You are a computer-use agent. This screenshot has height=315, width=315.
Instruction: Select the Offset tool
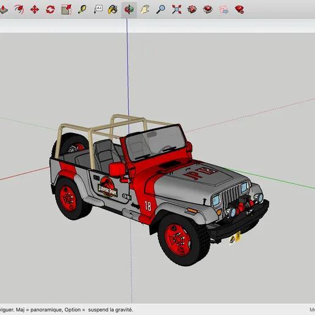[x=19, y=10]
